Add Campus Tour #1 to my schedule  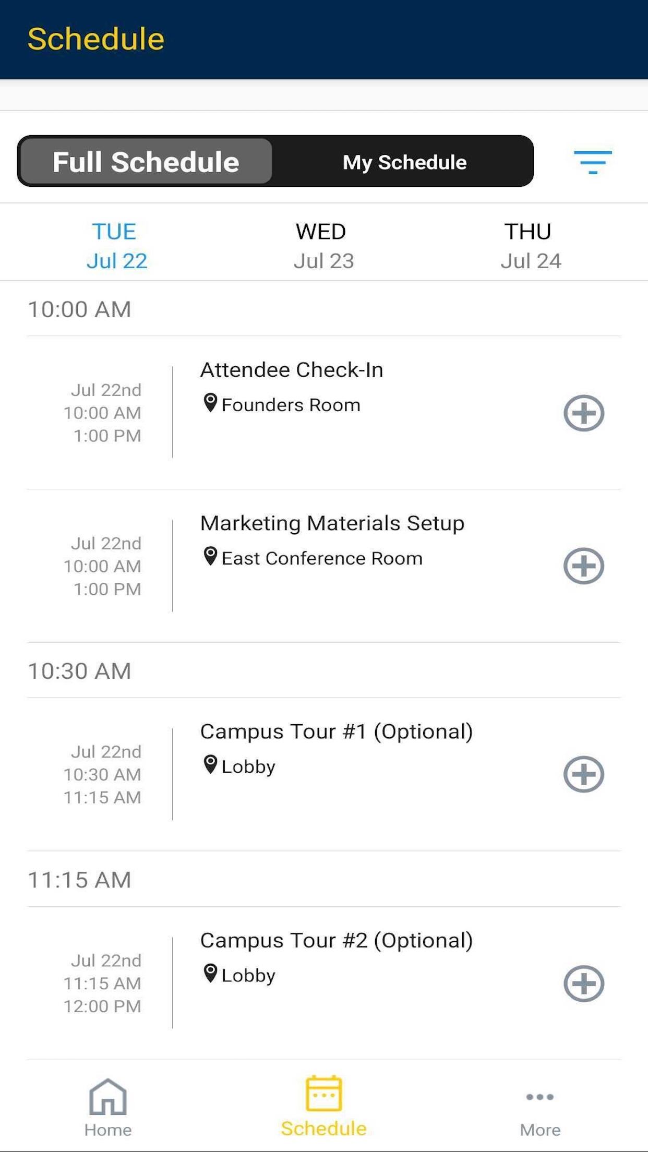pyautogui.click(x=583, y=774)
